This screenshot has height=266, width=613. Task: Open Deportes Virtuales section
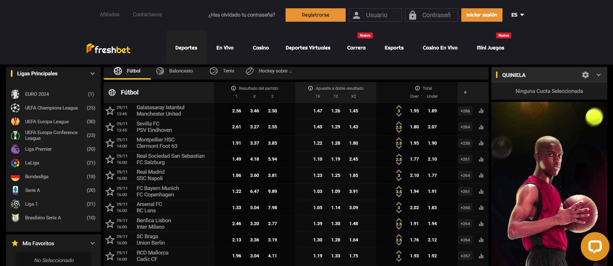[x=308, y=48]
